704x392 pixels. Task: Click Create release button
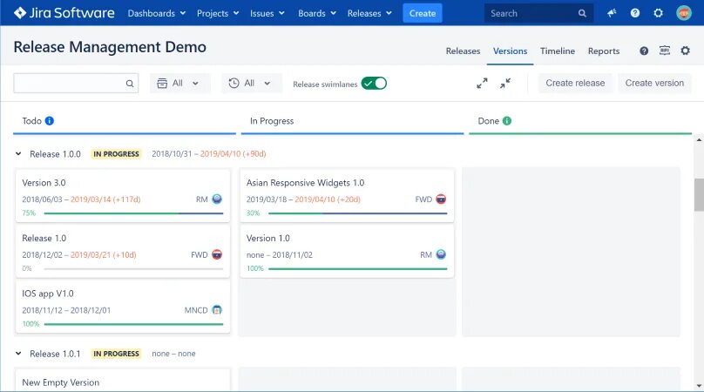pyautogui.click(x=575, y=83)
